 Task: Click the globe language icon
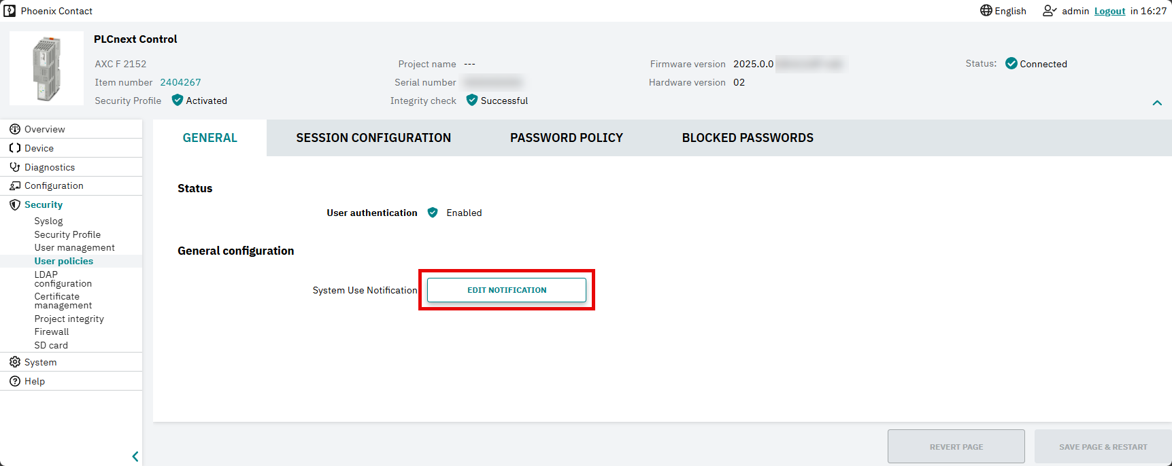click(x=986, y=10)
